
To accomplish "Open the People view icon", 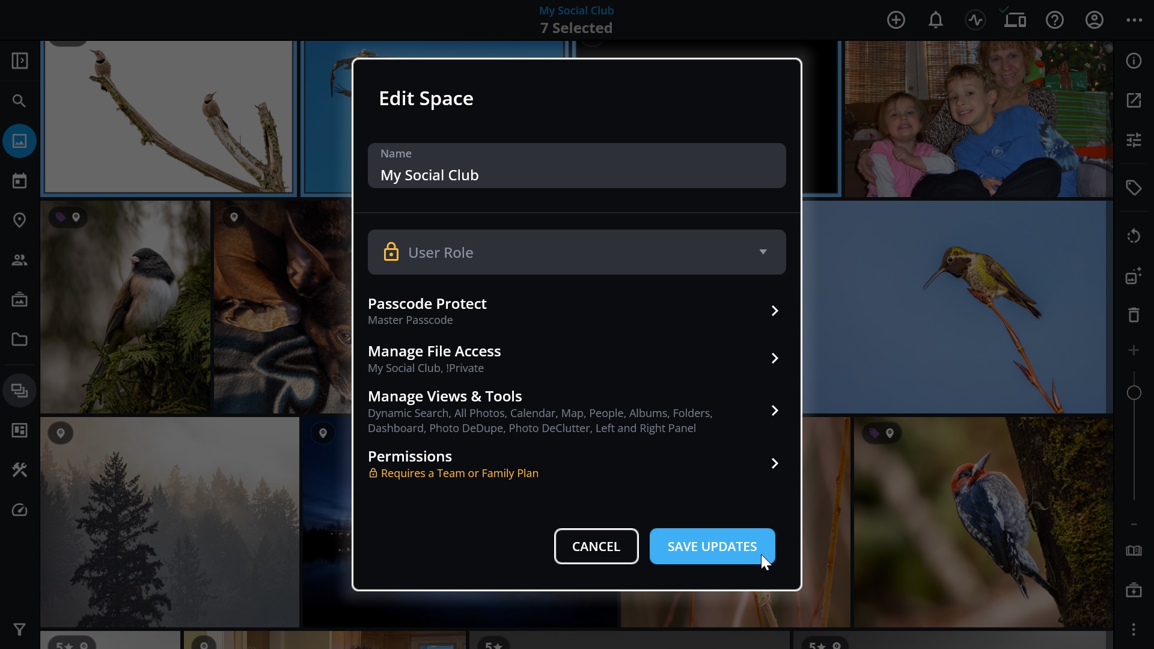I will pyautogui.click(x=19, y=260).
